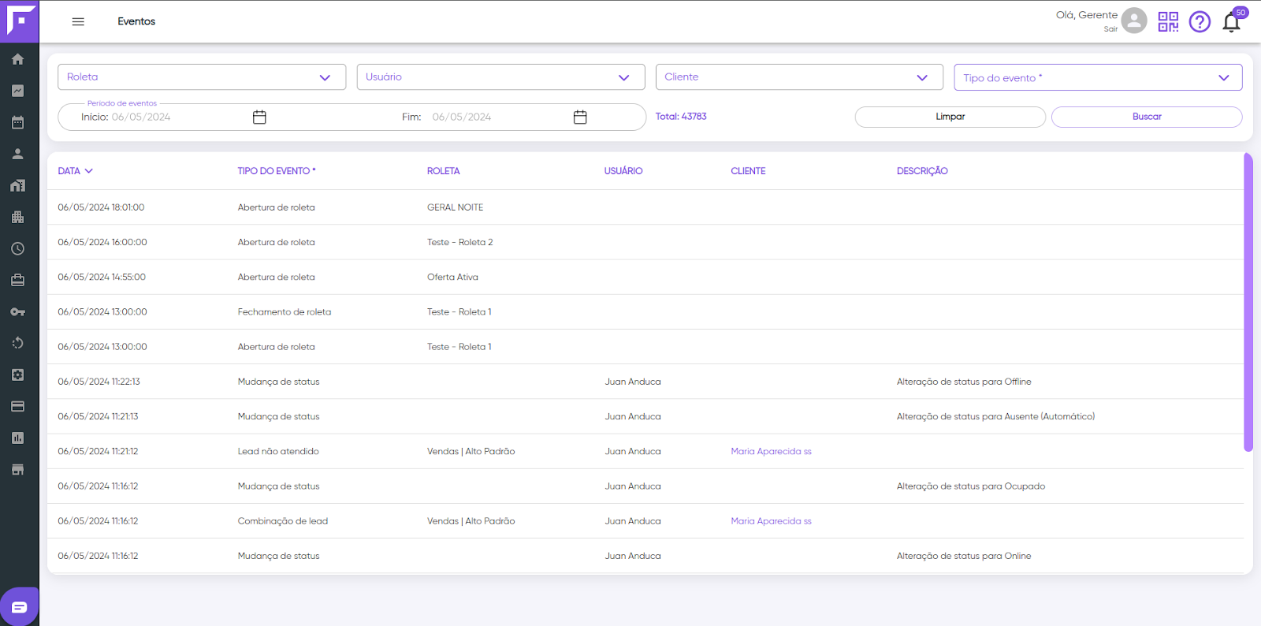
Task: Select the Combinação de lead event cell
Action: [283, 521]
